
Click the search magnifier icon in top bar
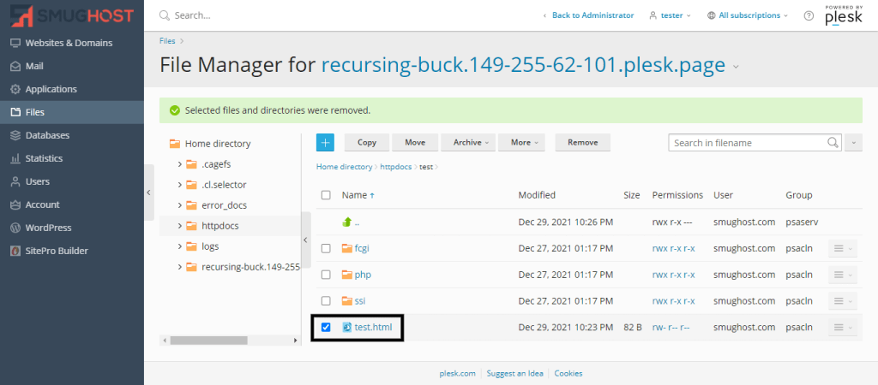[165, 15]
